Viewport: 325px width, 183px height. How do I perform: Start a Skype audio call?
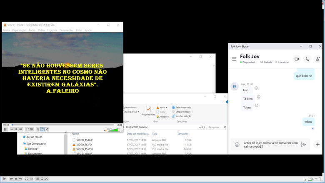coord(307,59)
